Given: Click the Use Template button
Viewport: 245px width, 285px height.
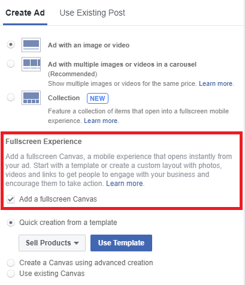Looking at the screenshot, I should (x=121, y=243).
